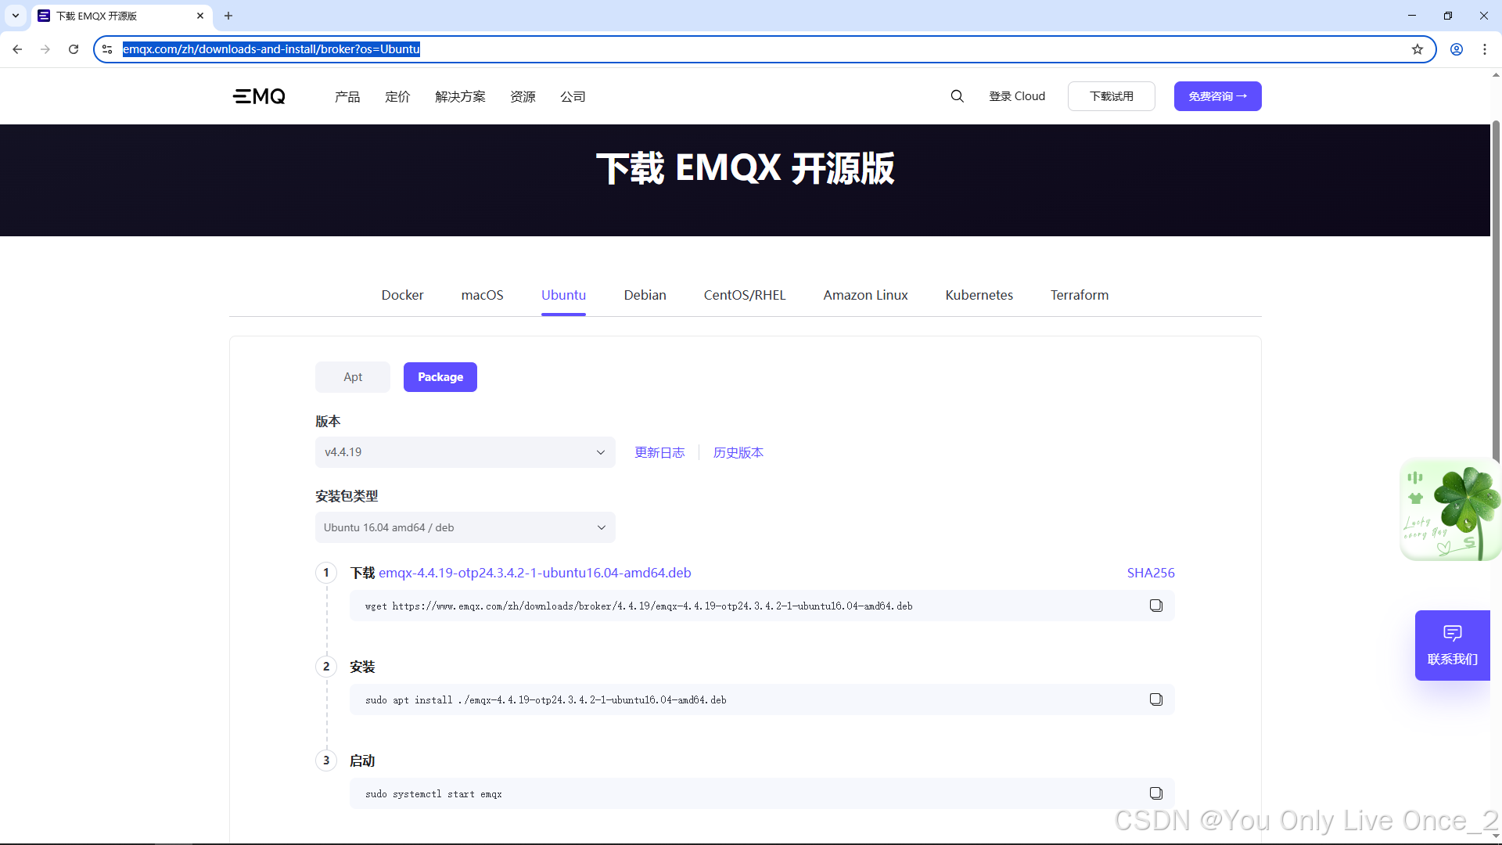The height and width of the screenshot is (845, 1502).
Task: Switch install method to Apt
Action: pyautogui.click(x=353, y=377)
